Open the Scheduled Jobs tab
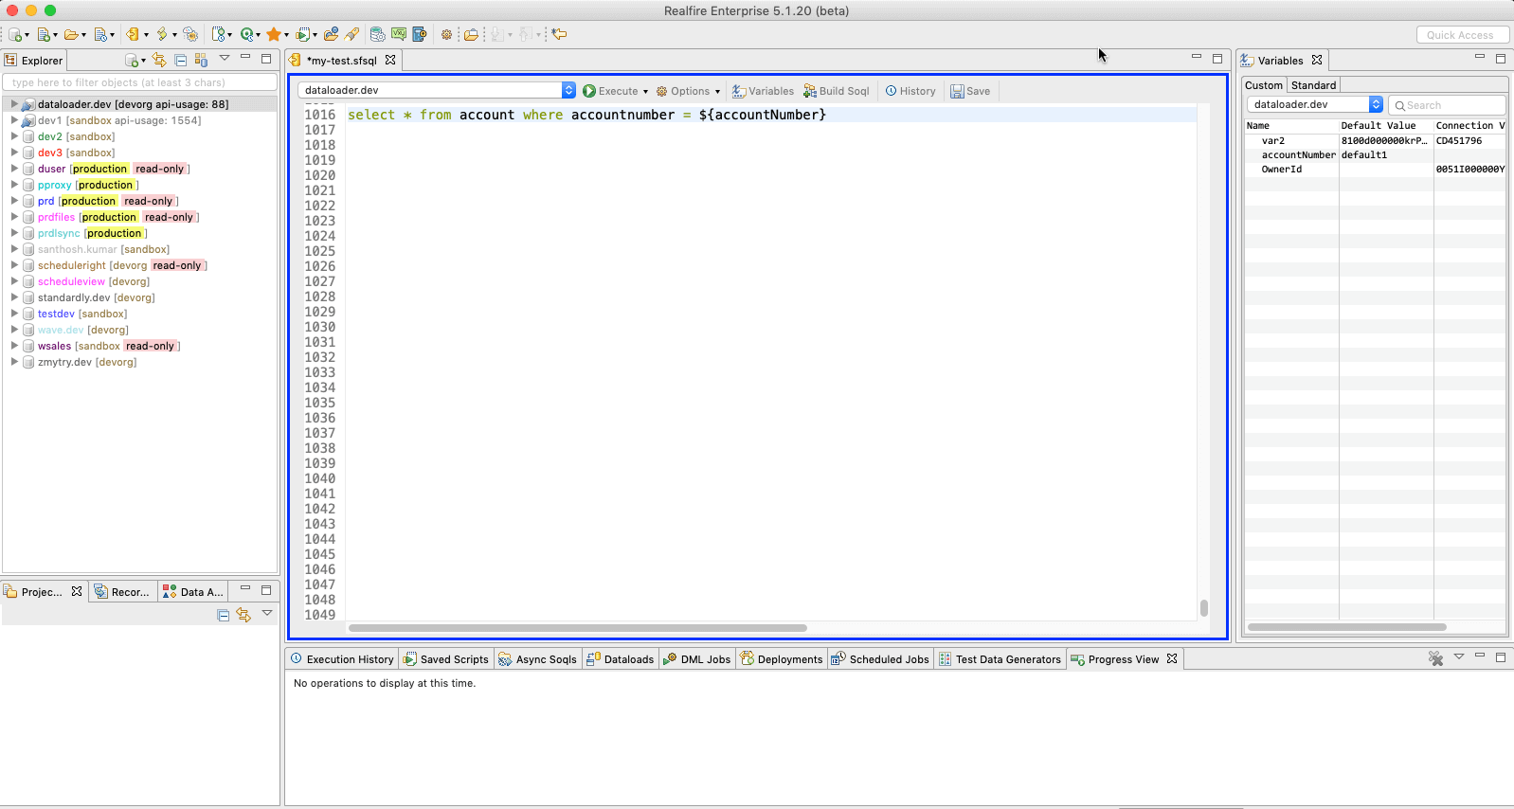This screenshot has width=1514, height=809. coord(880,659)
